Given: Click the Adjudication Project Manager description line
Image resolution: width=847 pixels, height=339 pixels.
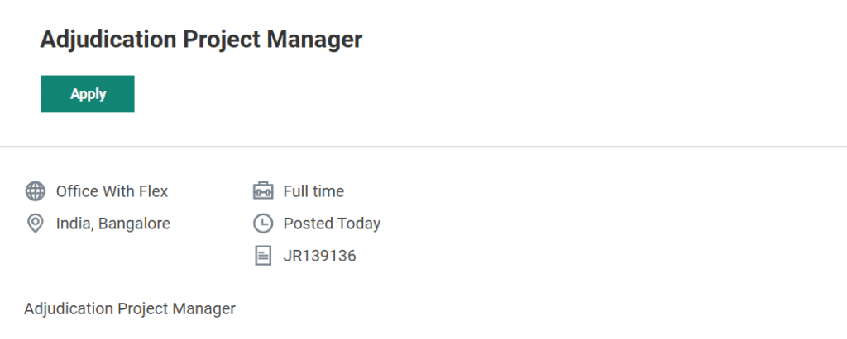Looking at the screenshot, I should 130,308.
